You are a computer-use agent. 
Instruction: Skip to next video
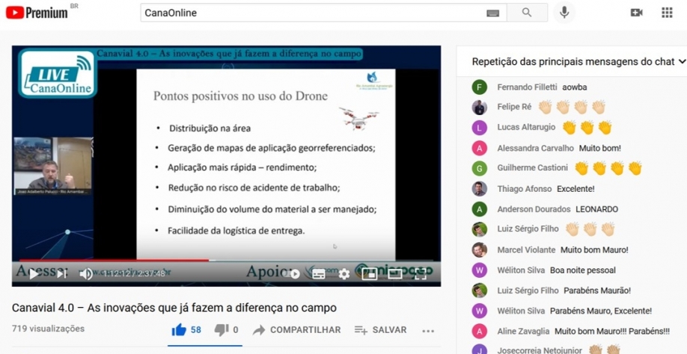click(x=61, y=274)
